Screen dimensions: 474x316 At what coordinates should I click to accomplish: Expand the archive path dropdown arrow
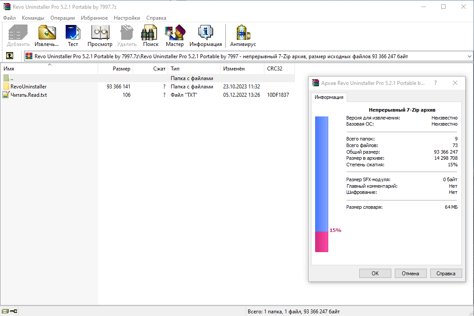[x=469, y=56]
